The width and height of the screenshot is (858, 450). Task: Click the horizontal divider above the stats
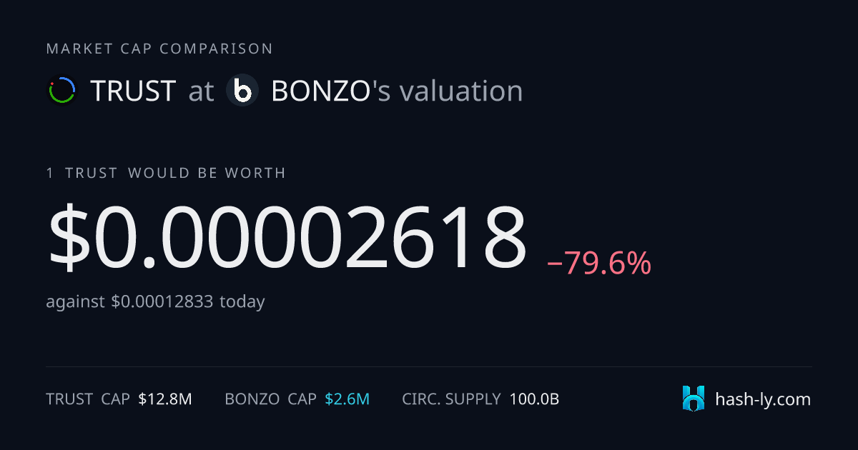click(429, 367)
